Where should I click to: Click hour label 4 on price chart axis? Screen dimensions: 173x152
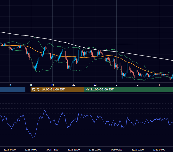tap(159, 85)
